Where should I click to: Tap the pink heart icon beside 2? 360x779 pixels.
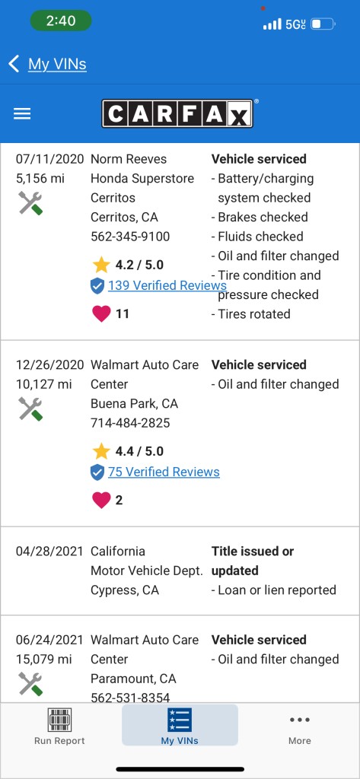(101, 500)
